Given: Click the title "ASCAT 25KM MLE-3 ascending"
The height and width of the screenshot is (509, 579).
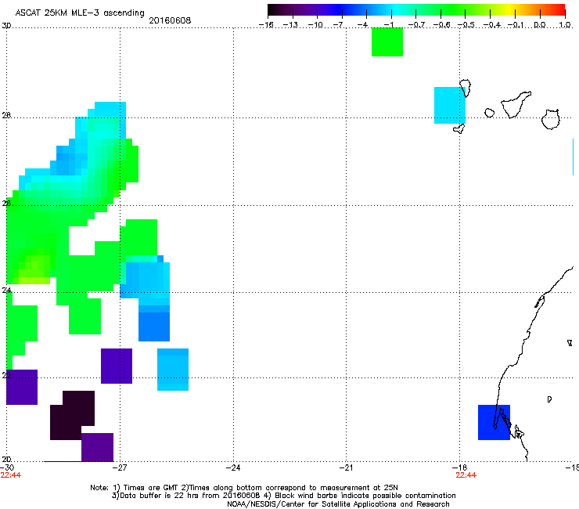Looking at the screenshot, I should (80, 13).
